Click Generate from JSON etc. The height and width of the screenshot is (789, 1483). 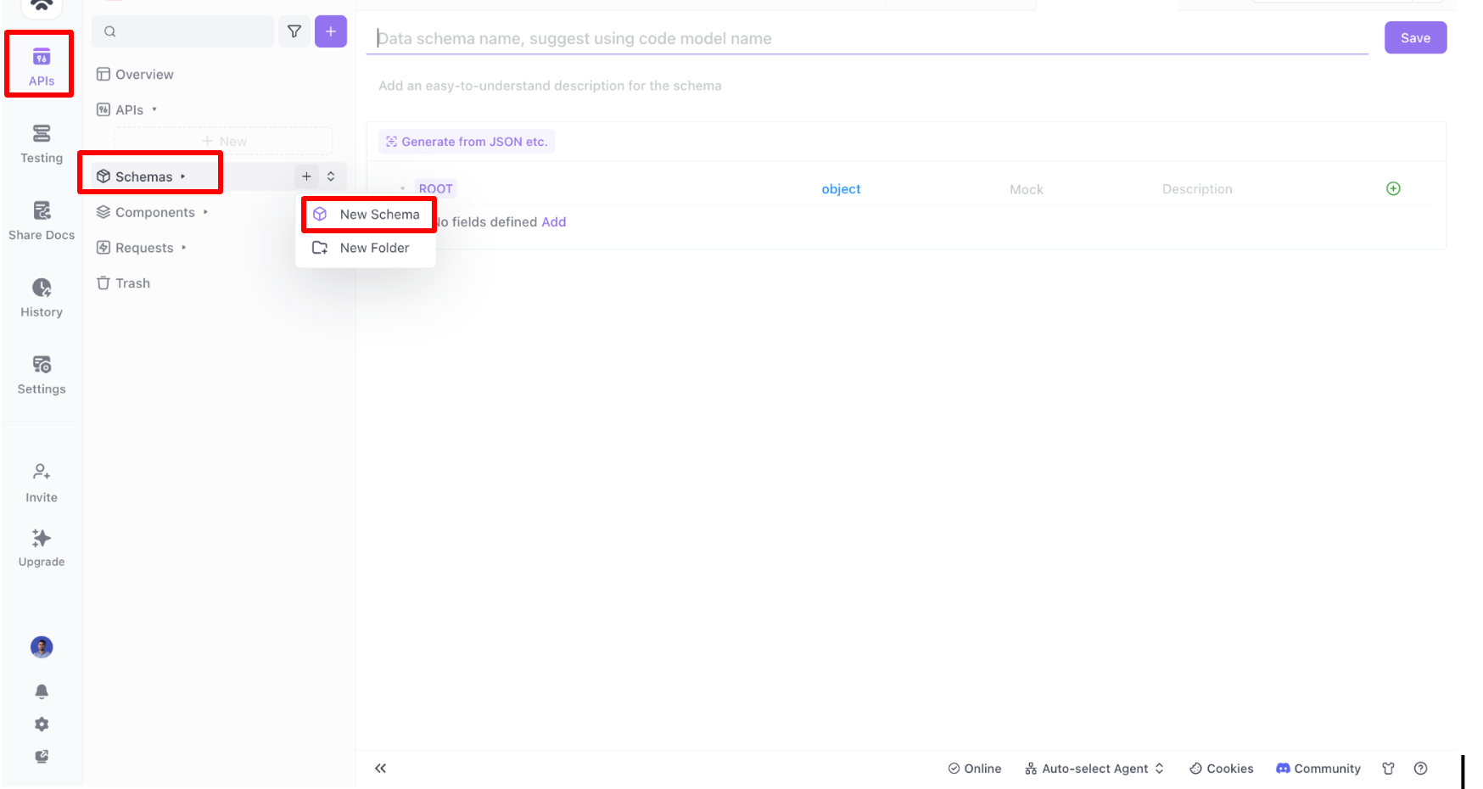[x=467, y=142]
